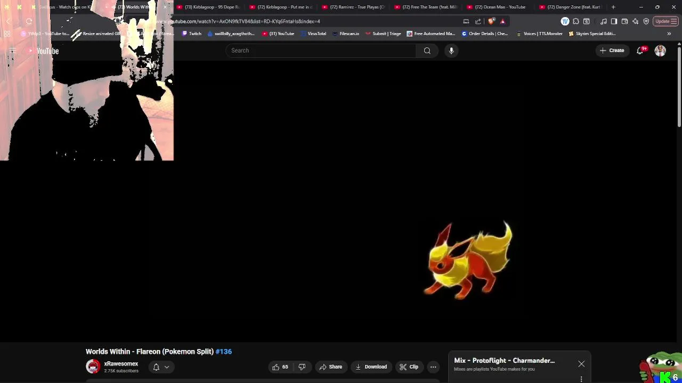The width and height of the screenshot is (682, 383).
Task: Open the xRawesomex channel name link
Action: tap(121, 364)
